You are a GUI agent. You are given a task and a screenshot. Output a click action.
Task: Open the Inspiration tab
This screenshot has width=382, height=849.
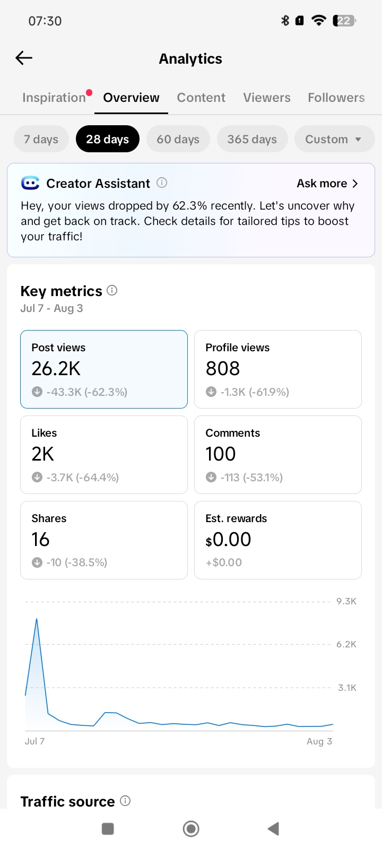click(54, 98)
